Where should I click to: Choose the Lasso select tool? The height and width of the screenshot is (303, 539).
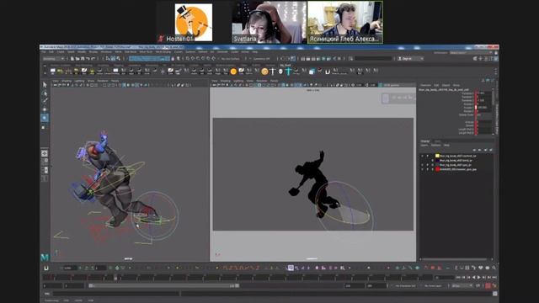click(x=45, y=93)
